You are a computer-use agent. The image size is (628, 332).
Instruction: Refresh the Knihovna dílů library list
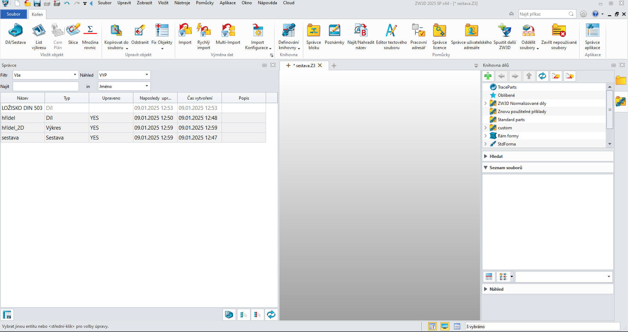point(542,76)
